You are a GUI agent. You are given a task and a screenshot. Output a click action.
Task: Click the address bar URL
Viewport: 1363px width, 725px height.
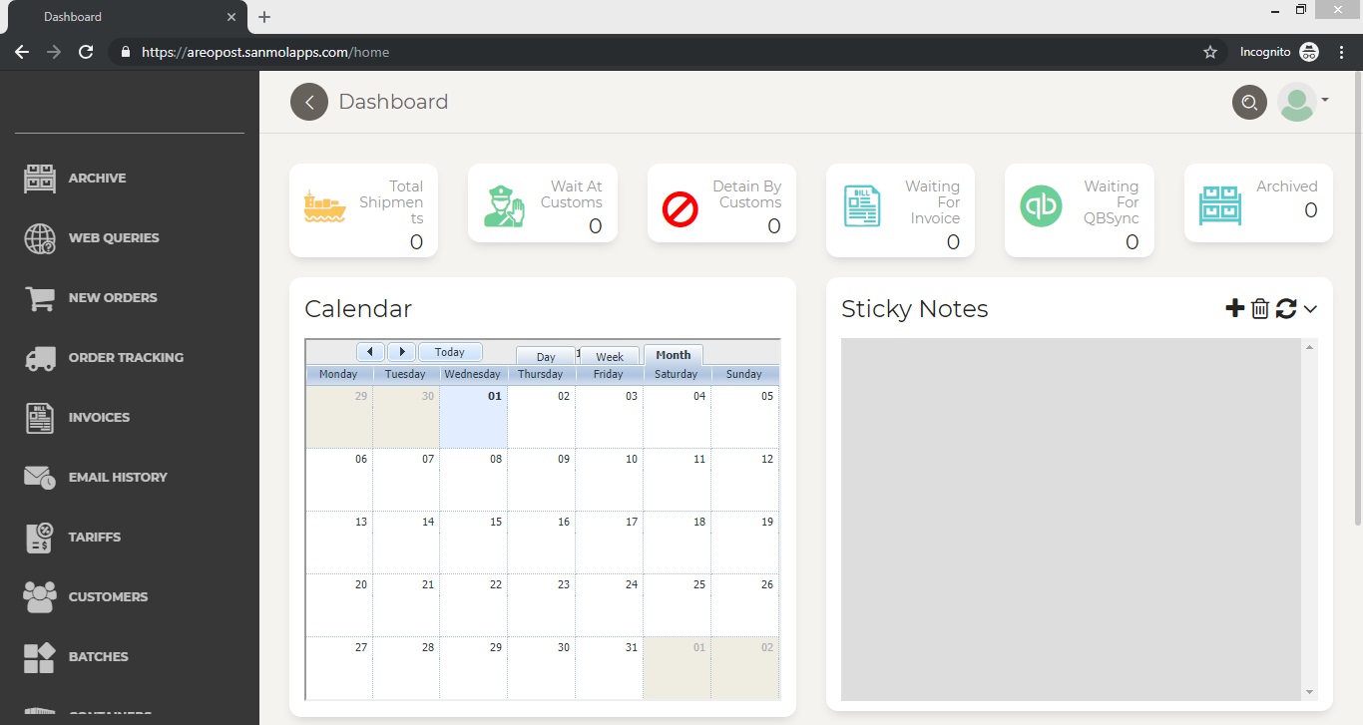(265, 52)
